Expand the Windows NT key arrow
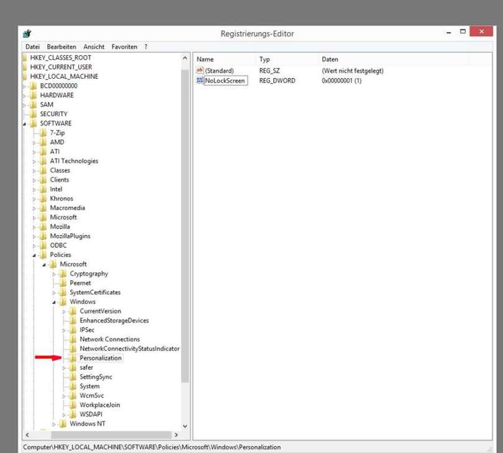 click(x=54, y=424)
